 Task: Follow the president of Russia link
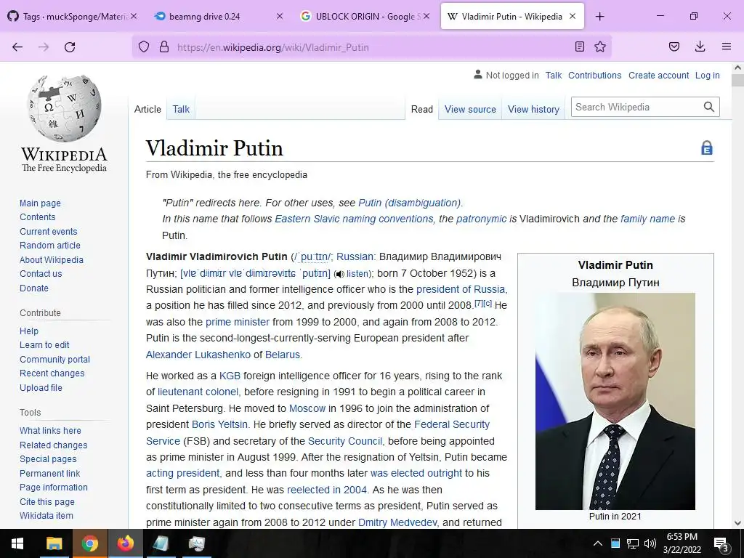coord(461,289)
